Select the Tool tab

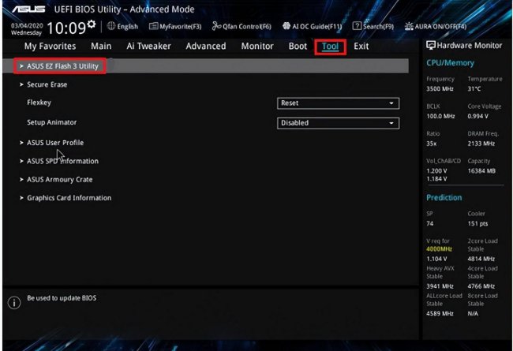click(x=330, y=47)
